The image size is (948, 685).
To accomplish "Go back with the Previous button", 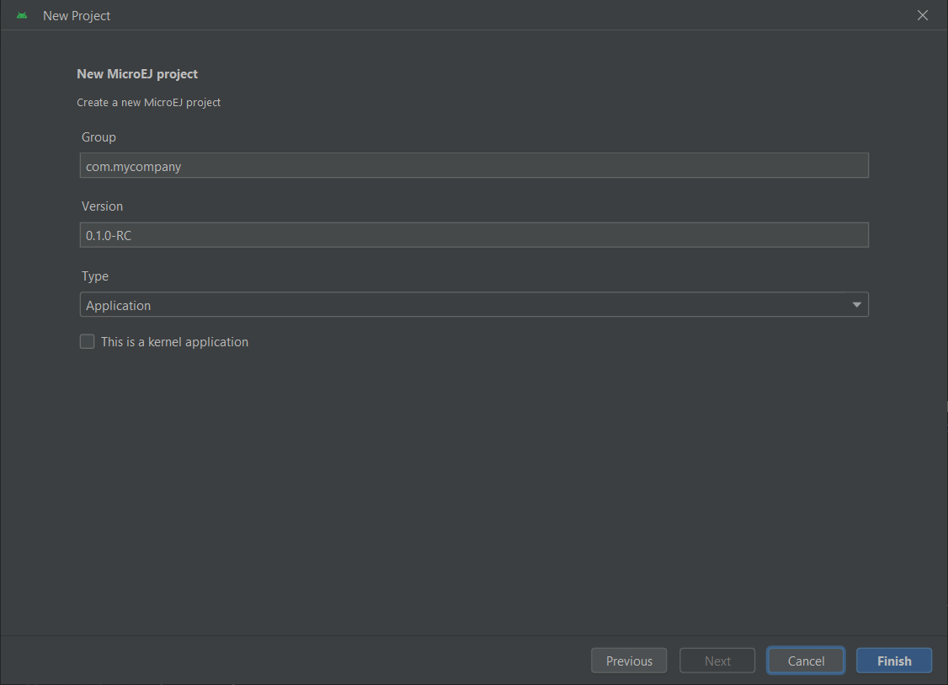I will pos(629,661).
